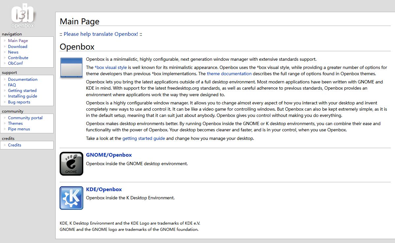This screenshot has width=395, height=243.
Task: Open Pipe menus in the community box
Action: [x=19, y=129]
